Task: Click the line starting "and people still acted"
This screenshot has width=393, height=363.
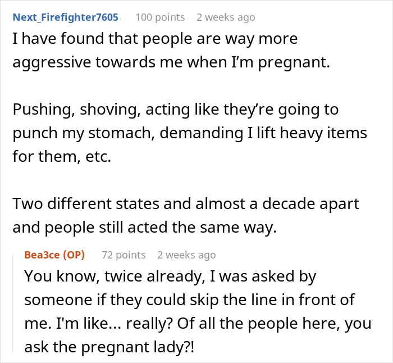Action: [x=145, y=228]
